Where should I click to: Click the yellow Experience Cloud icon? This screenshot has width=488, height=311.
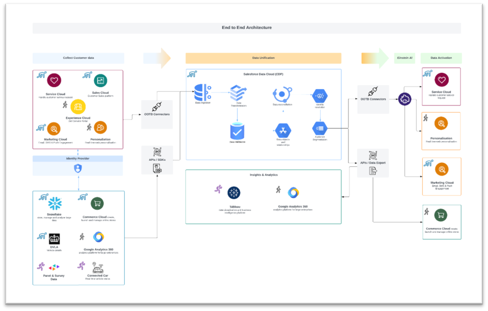pyautogui.click(x=78, y=106)
